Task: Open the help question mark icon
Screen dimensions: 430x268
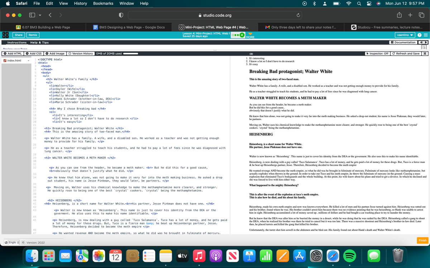Action: coord(419,35)
